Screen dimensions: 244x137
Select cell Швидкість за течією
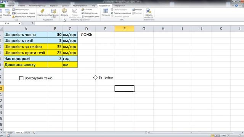(26, 46)
